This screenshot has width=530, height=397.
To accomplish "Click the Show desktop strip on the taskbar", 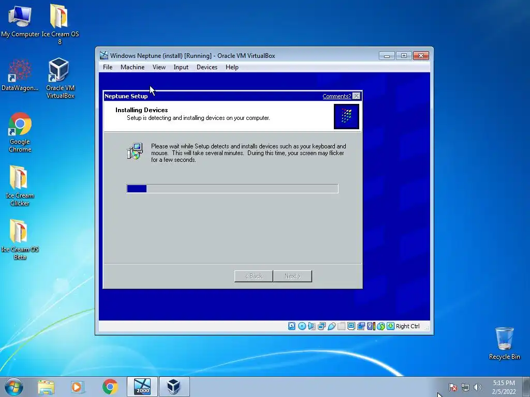I will tap(526, 387).
